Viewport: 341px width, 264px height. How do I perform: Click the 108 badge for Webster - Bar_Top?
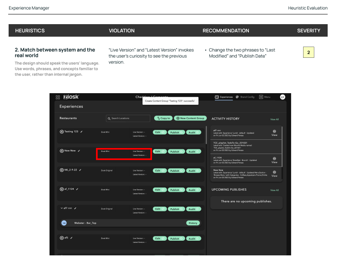(x=64, y=223)
